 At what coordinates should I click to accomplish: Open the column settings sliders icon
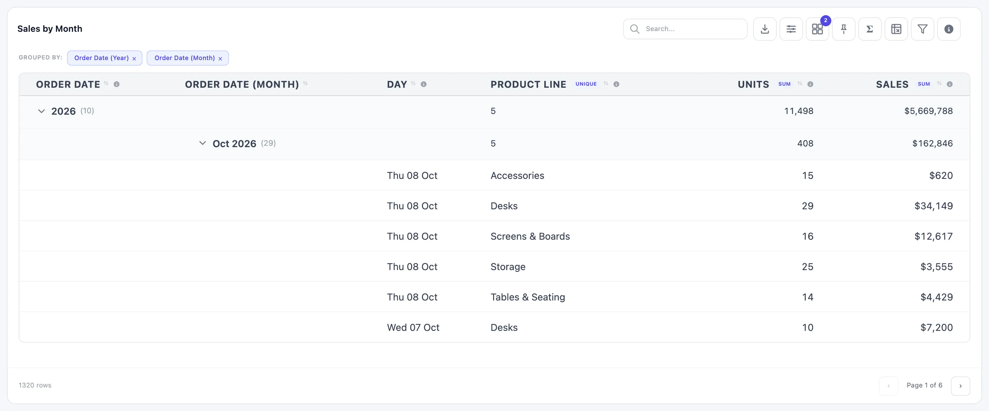pyautogui.click(x=791, y=29)
